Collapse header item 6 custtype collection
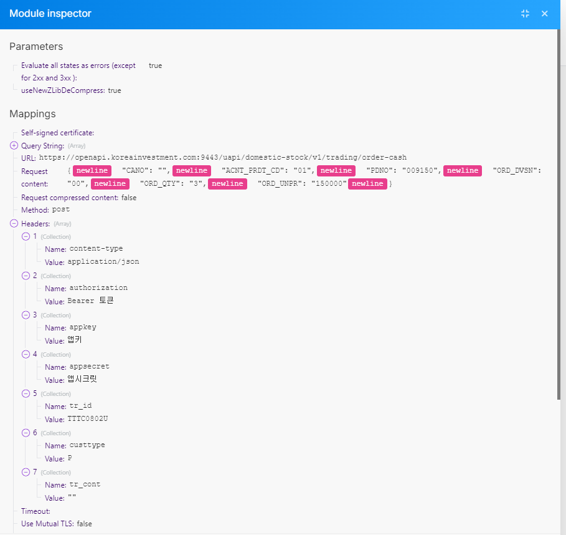566x535 pixels. pos(26,433)
